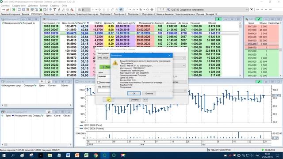Screen dimensions: 283x159
Task: Open File Explorer from the taskbar
Action: (x=50, y=155)
